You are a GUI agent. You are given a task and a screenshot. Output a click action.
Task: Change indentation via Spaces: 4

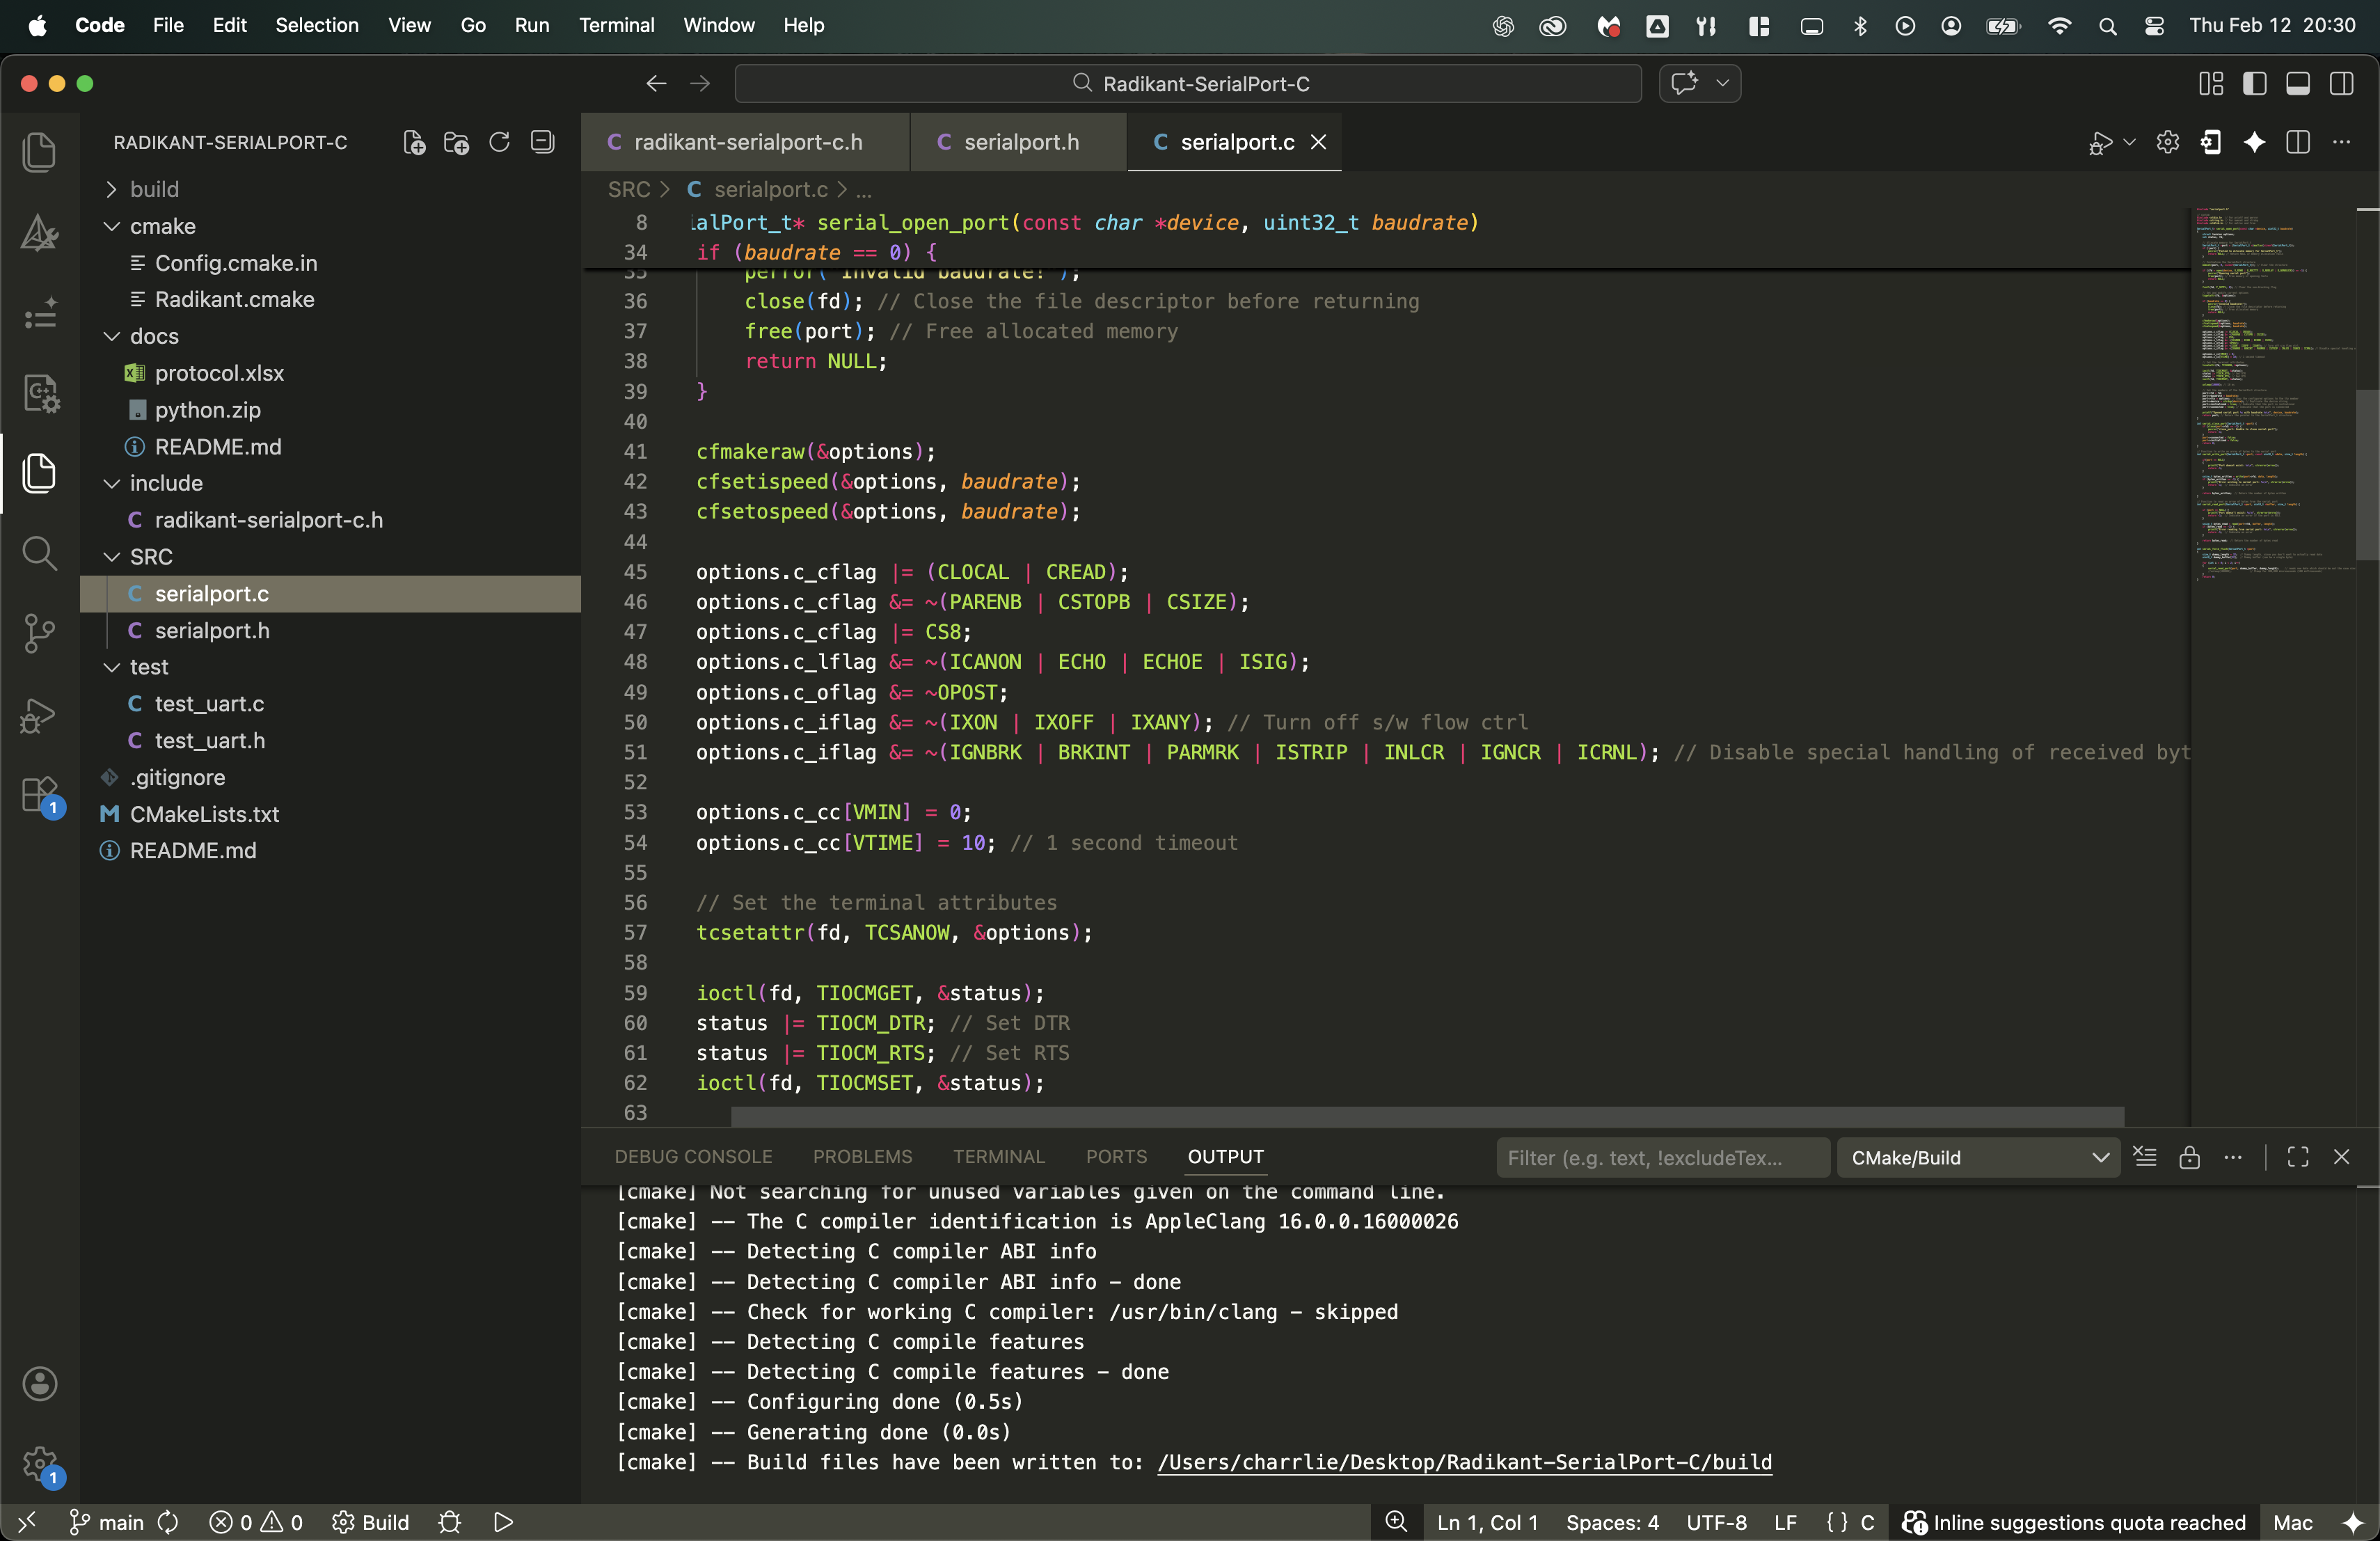[1612, 1522]
